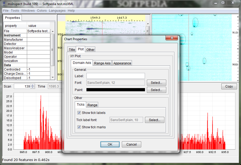Select the Manufacturer property row
The height and width of the screenshot is (165, 241).
(x=27, y=39)
